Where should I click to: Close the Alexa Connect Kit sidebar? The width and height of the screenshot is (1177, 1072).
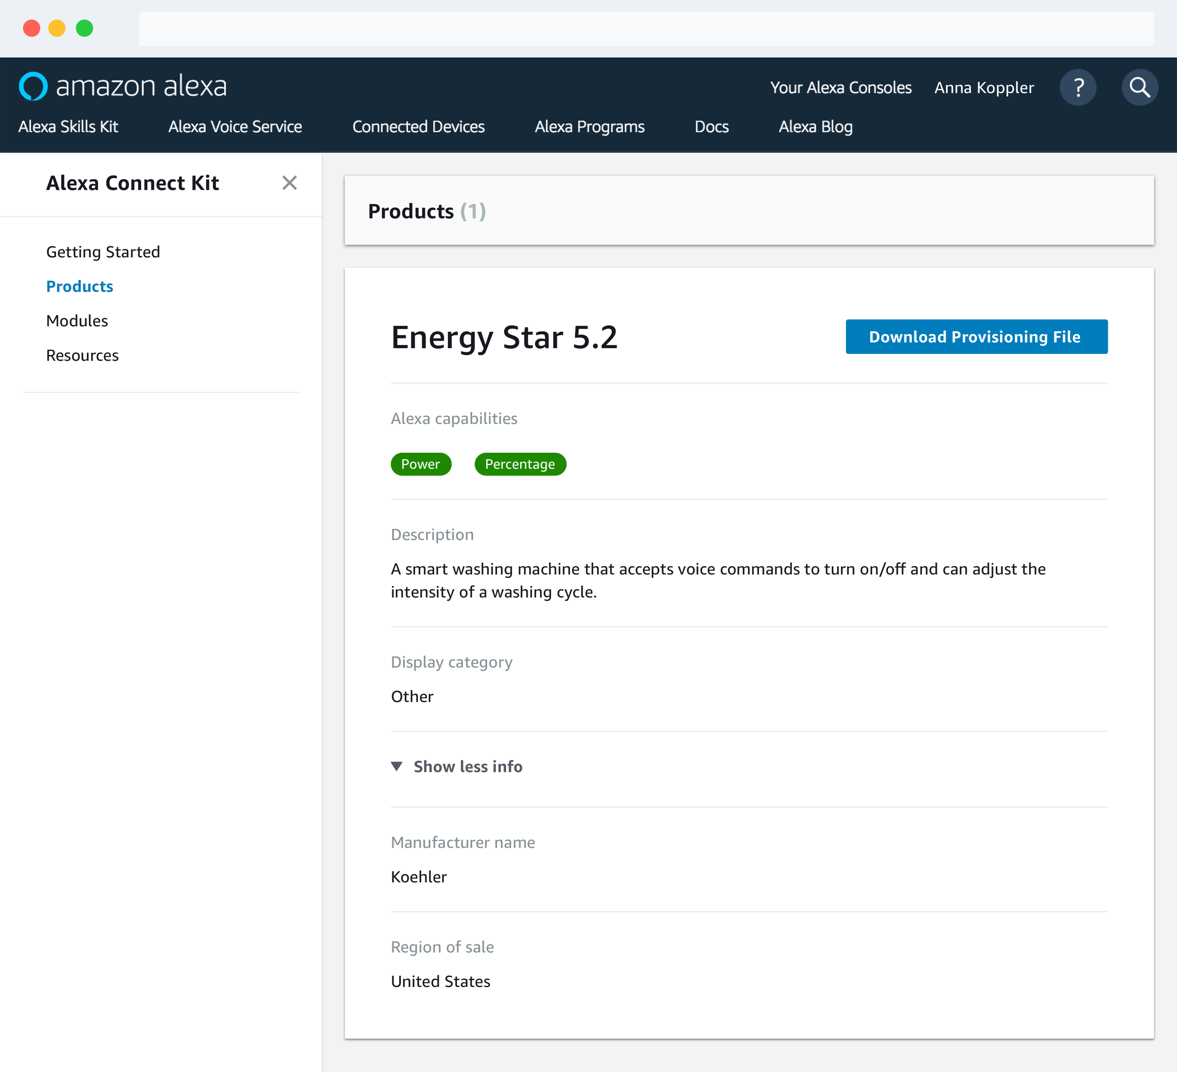pyautogui.click(x=290, y=183)
